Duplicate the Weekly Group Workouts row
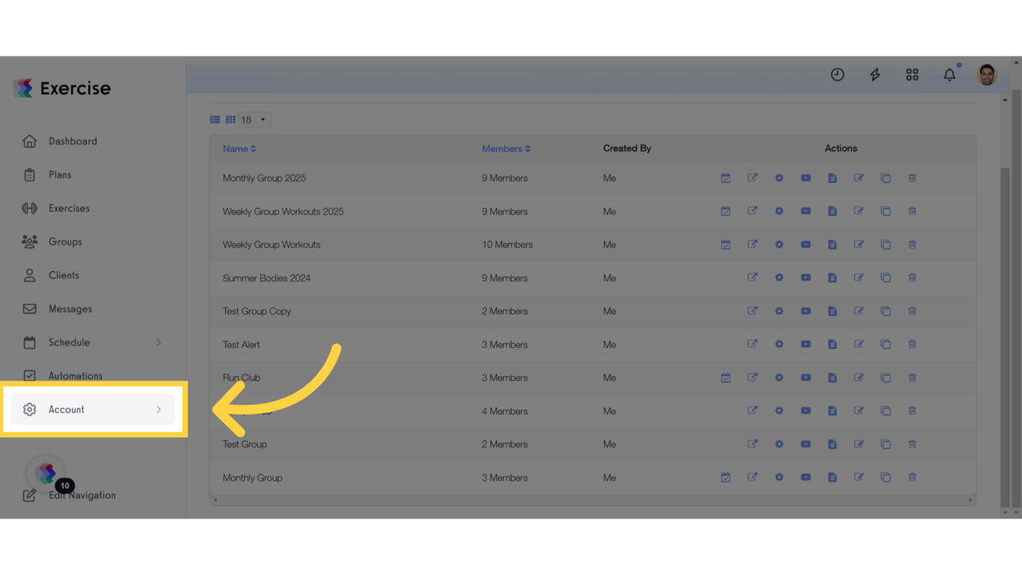The height and width of the screenshot is (575, 1022). (x=886, y=245)
